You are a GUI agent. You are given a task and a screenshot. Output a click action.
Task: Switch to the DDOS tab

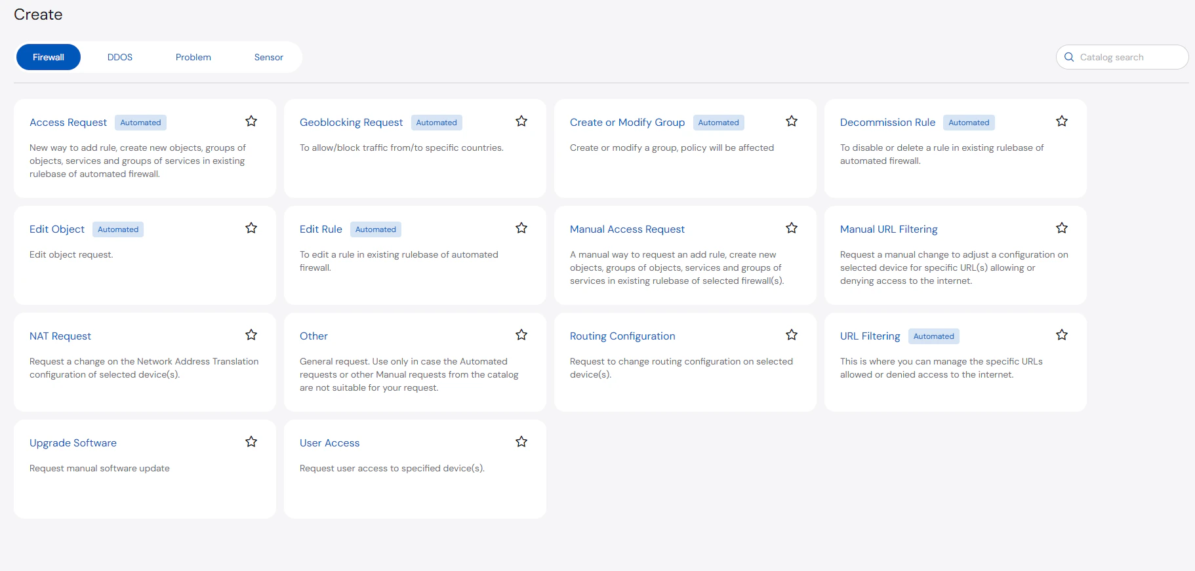pos(120,57)
